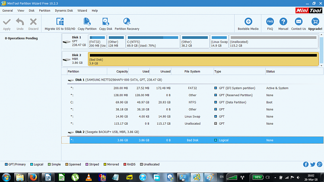
Task: Open the Bootable Media builder
Action: 248,24
